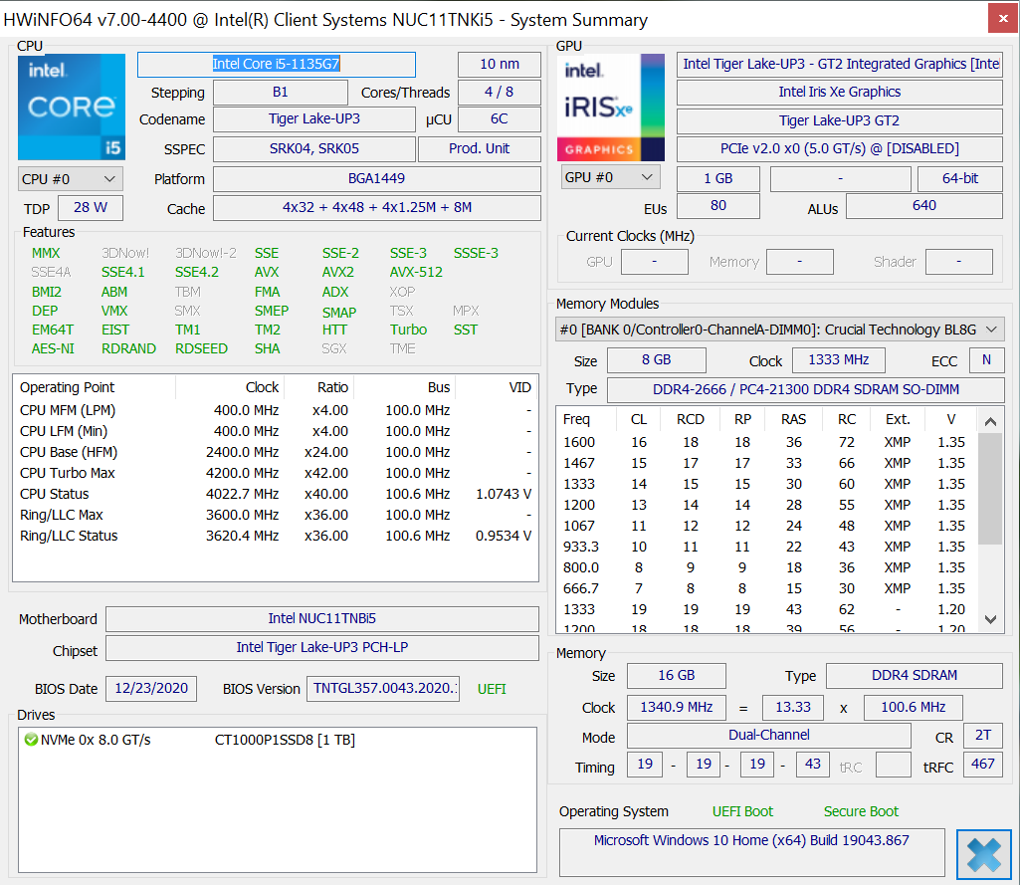The width and height of the screenshot is (1020, 885).
Task: Click the module Clock 1333 MHz field
Action: click(x=839, y=360)
